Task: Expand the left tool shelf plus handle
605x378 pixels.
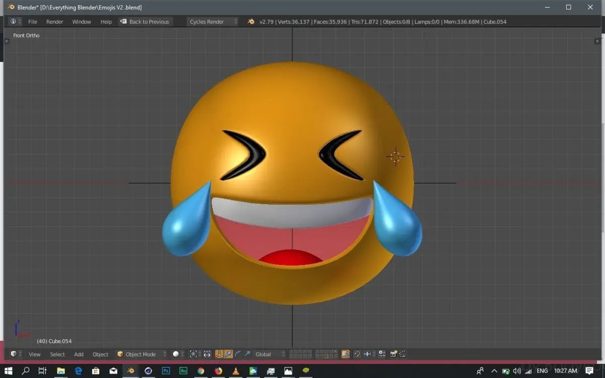Action: pyautogui.click(x=7, y=41)
